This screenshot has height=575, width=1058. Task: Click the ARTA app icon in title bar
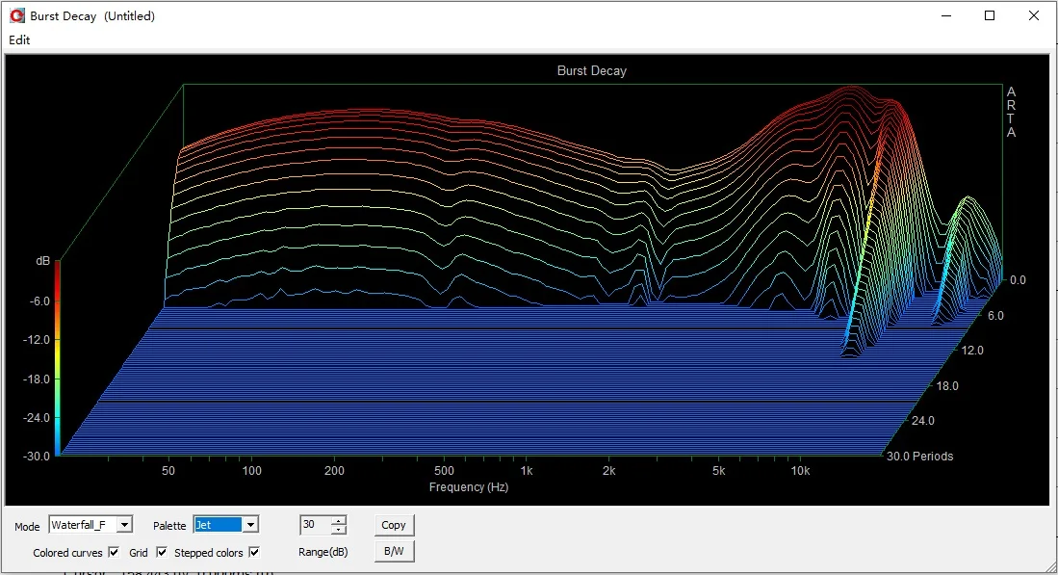[16, 15]
